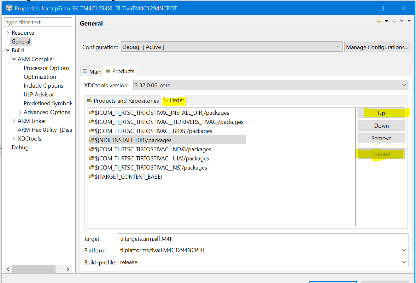The width and height of the screenshot is (416, 283).
Task: Open the XDCtools version dropdown
Action: coord(271,85)
